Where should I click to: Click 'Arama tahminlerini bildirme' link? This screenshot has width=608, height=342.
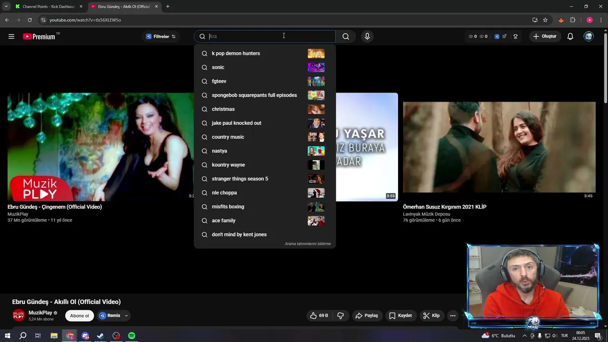click(308, 244)
